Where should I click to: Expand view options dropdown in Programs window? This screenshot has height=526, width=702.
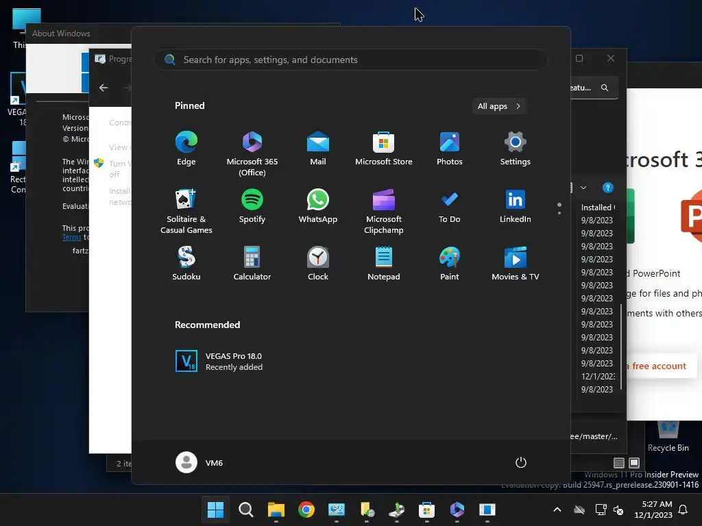(x=583, y=188)
